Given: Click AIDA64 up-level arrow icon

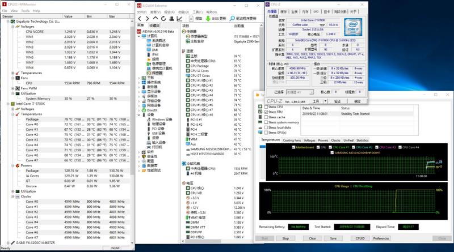Looking at the screenshot, I should coord(155,18).
